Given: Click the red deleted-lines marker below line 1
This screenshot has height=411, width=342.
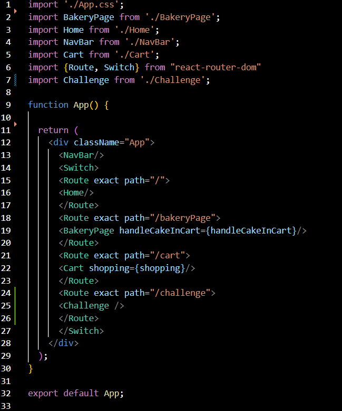Looking at the screenshot, I should pyautogui.click(x=15, y=11).
